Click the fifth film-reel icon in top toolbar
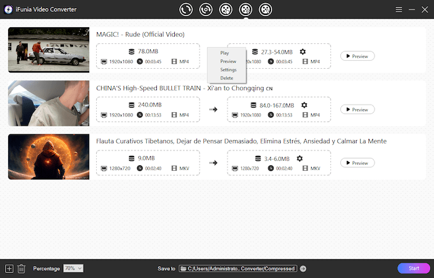The height and width of the screenshot is (278, 434). [265, 9]
